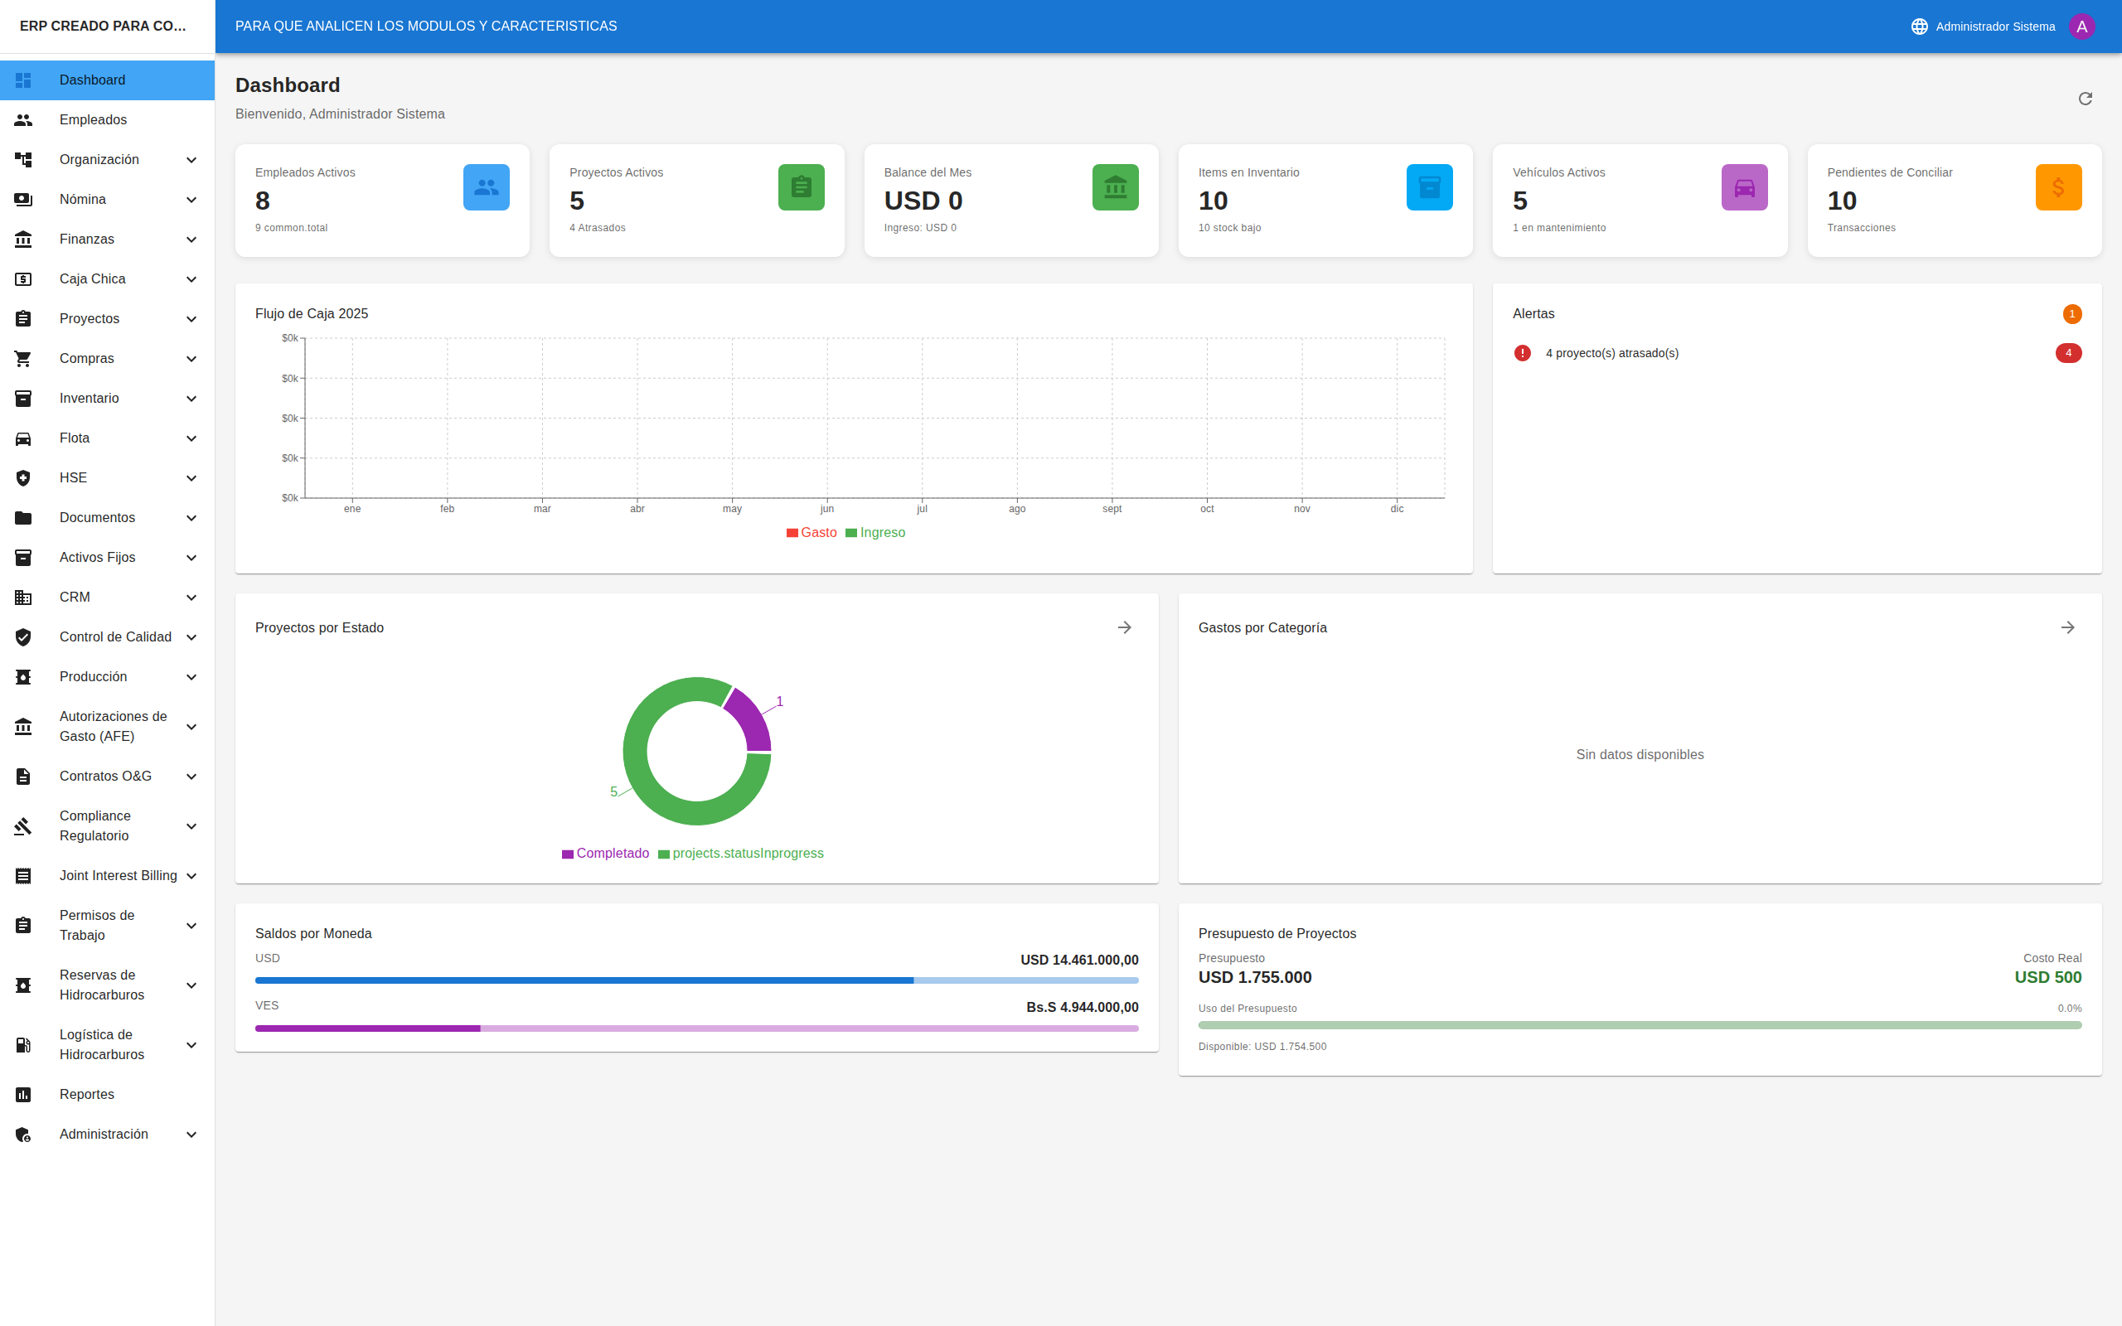Toggle the Ingreso legend in Flujo de Caja

point(875,532)
